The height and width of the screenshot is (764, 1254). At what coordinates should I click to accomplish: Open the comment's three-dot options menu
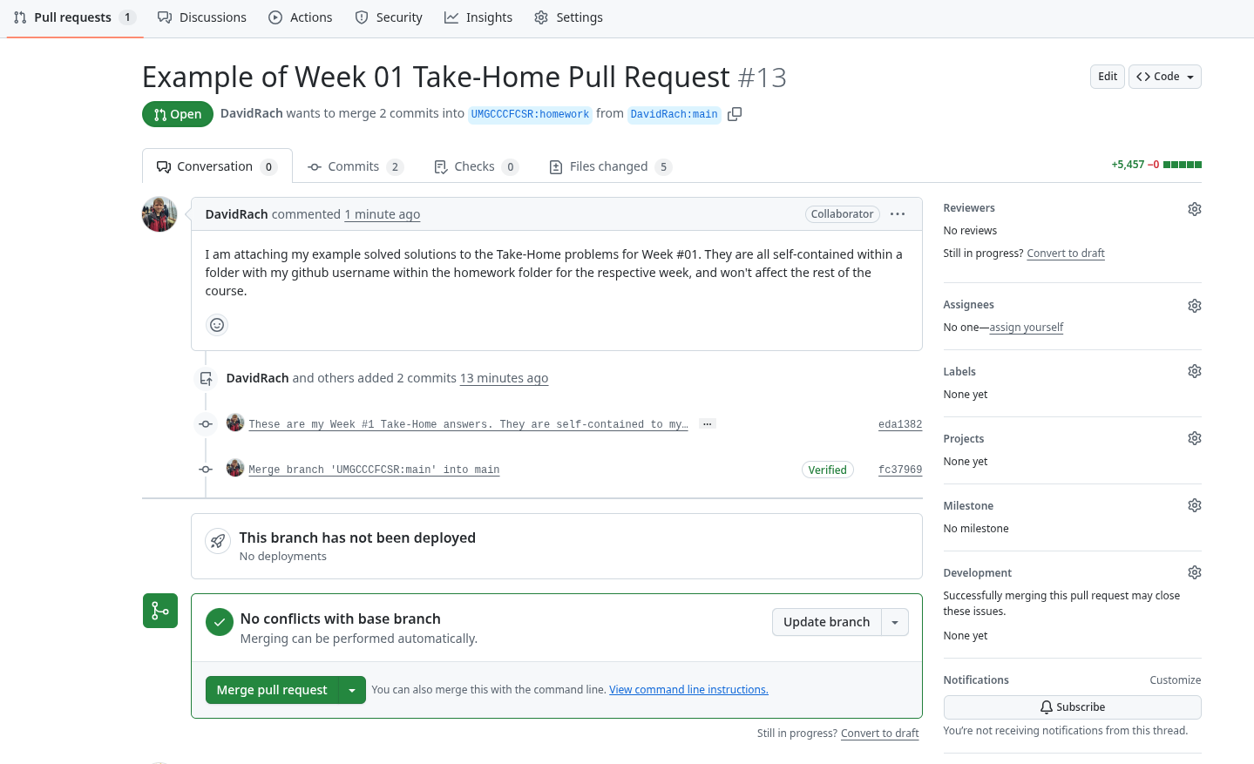click(898, 214)
